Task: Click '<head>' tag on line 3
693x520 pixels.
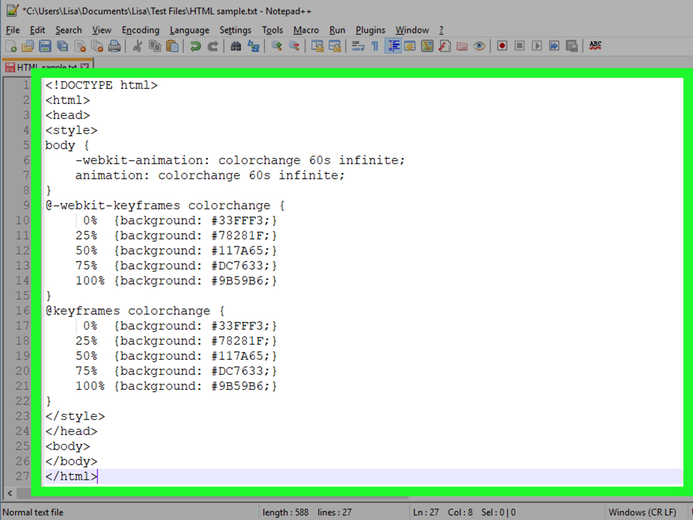Action: tap(68, 115)
